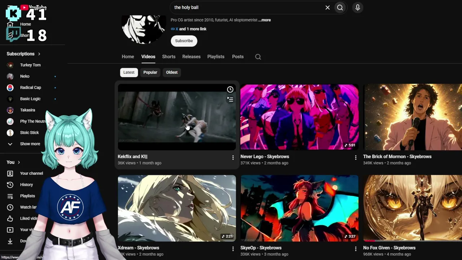Click Home in the left sidebar
Viewport: 462px width, 260px height.
coord(25,24)
